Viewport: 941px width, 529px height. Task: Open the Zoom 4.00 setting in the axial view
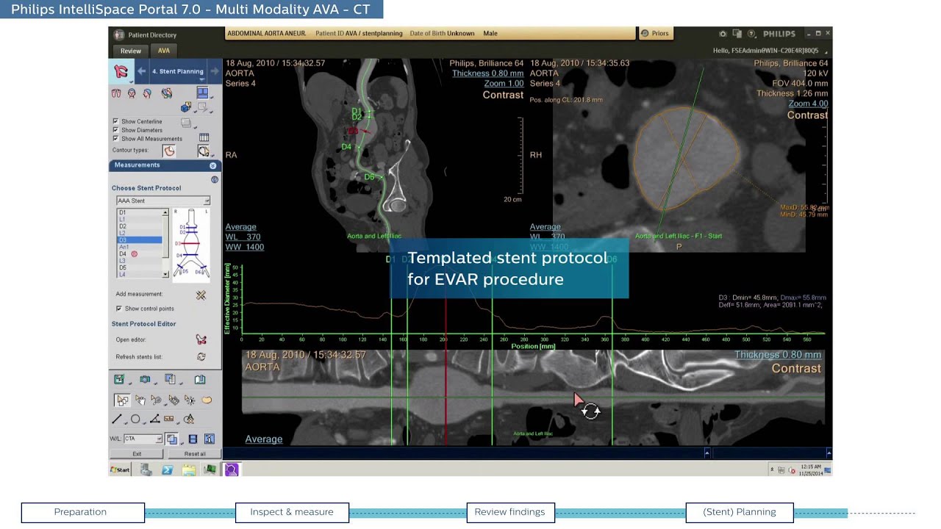tap(808, 104)
